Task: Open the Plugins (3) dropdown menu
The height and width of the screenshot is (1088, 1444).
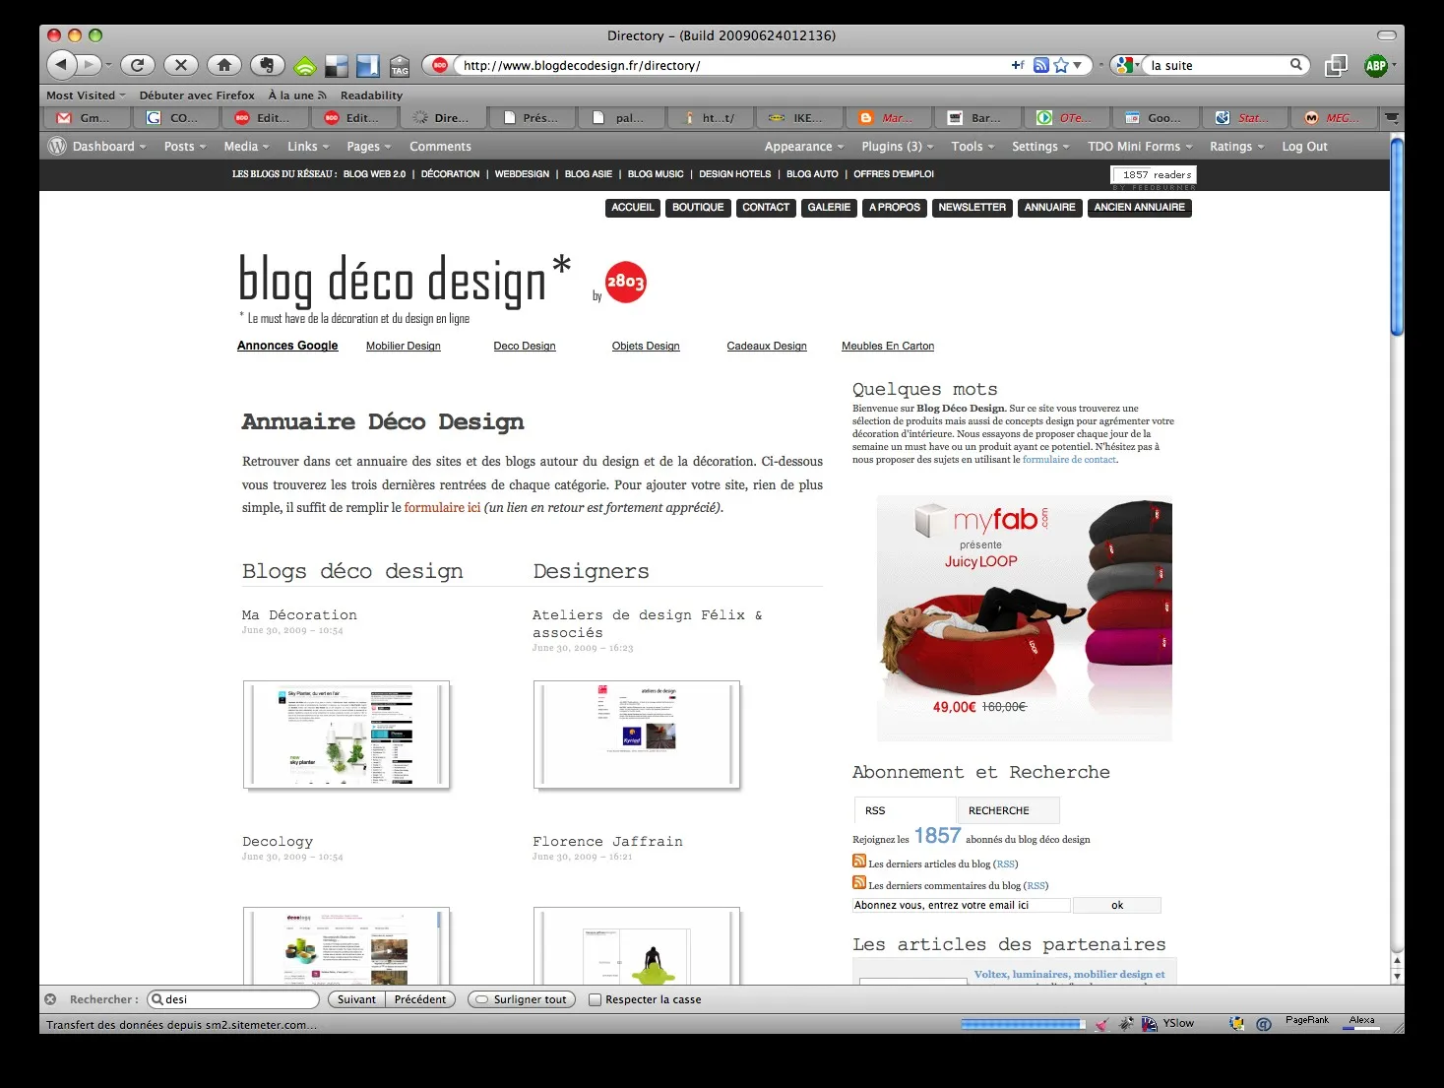Action: (897, 146)
